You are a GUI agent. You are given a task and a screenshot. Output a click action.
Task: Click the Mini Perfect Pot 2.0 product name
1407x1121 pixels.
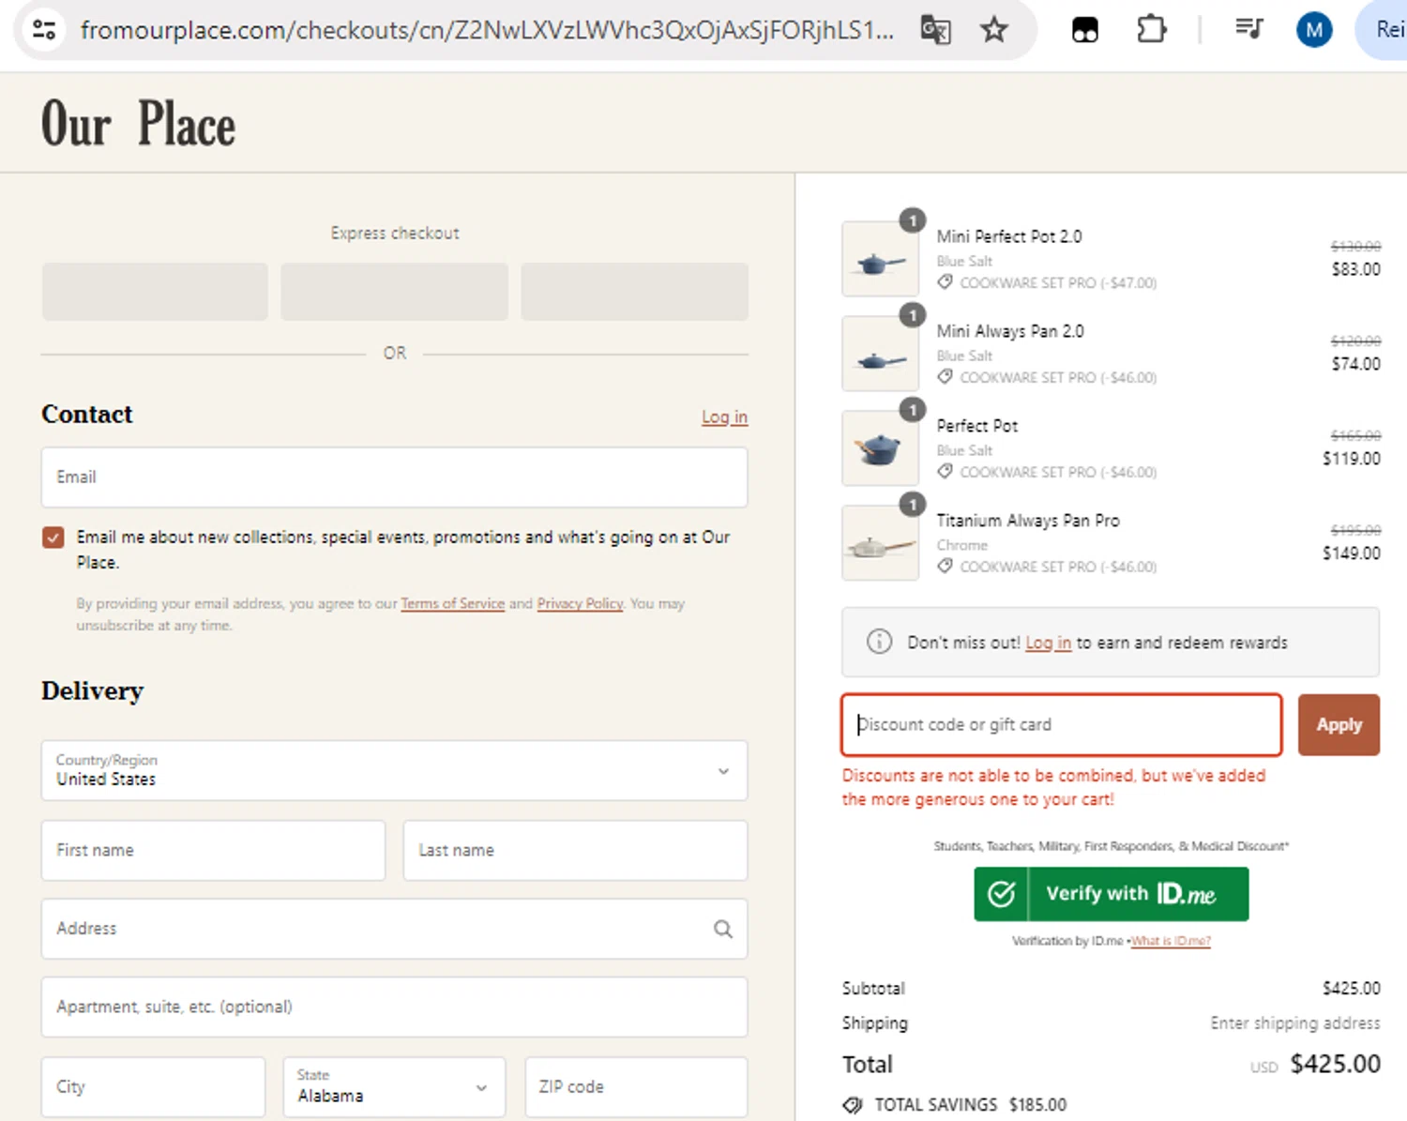(1009, 236)
